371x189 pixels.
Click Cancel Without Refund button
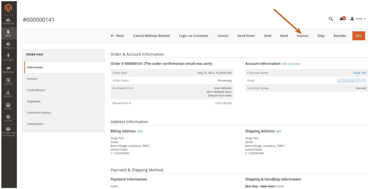pos(151,36)
